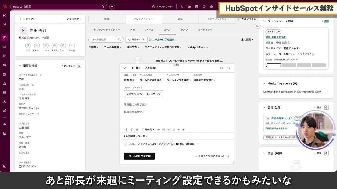Enable the フォローアップするToDo task checkbox
Screen dimensions: 337x189
pos(125,144)
